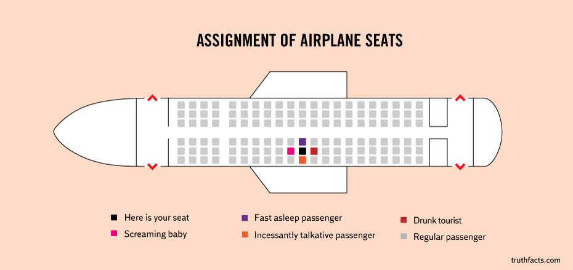Viewport: 573px width, 270px height.
Task: Click the orange talkative passenger seat
Action: tap(303, 160)
